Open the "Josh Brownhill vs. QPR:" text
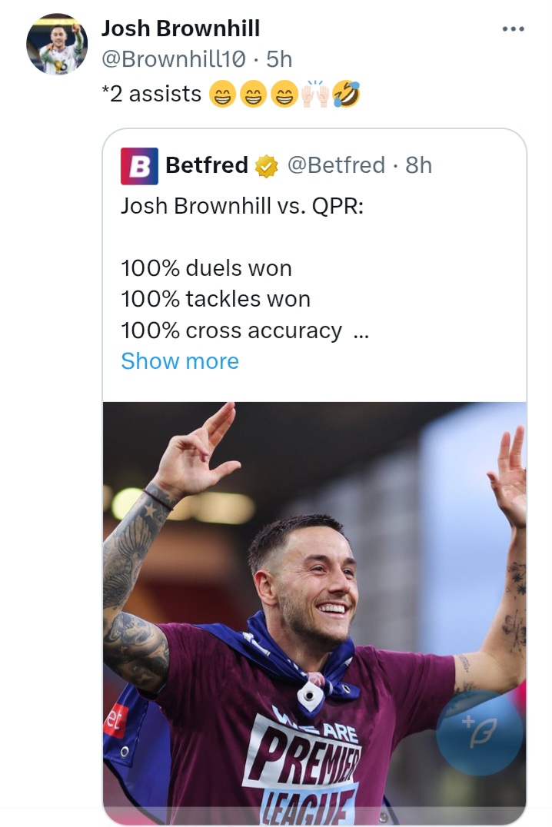Viewport: 552px width, 827px height. click(242, 207)
